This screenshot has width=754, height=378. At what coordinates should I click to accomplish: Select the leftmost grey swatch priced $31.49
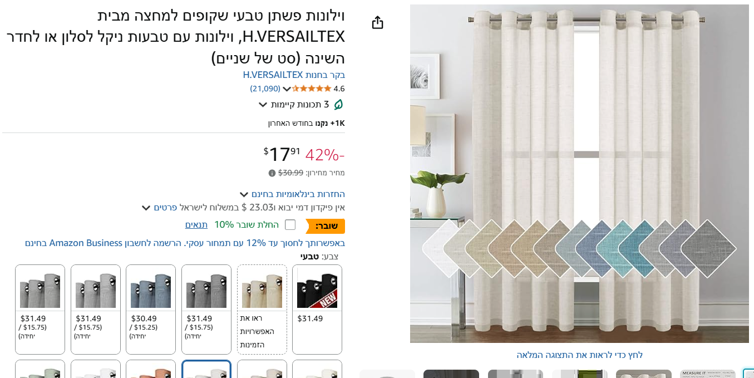tap(40, 309)
